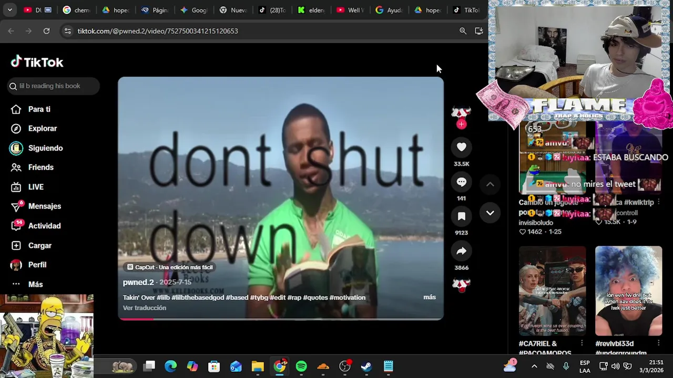Follow pwned.2 with the red plus button
This screenshot has height=378, width=673.
pyautogui.click(x=461, y=124)
